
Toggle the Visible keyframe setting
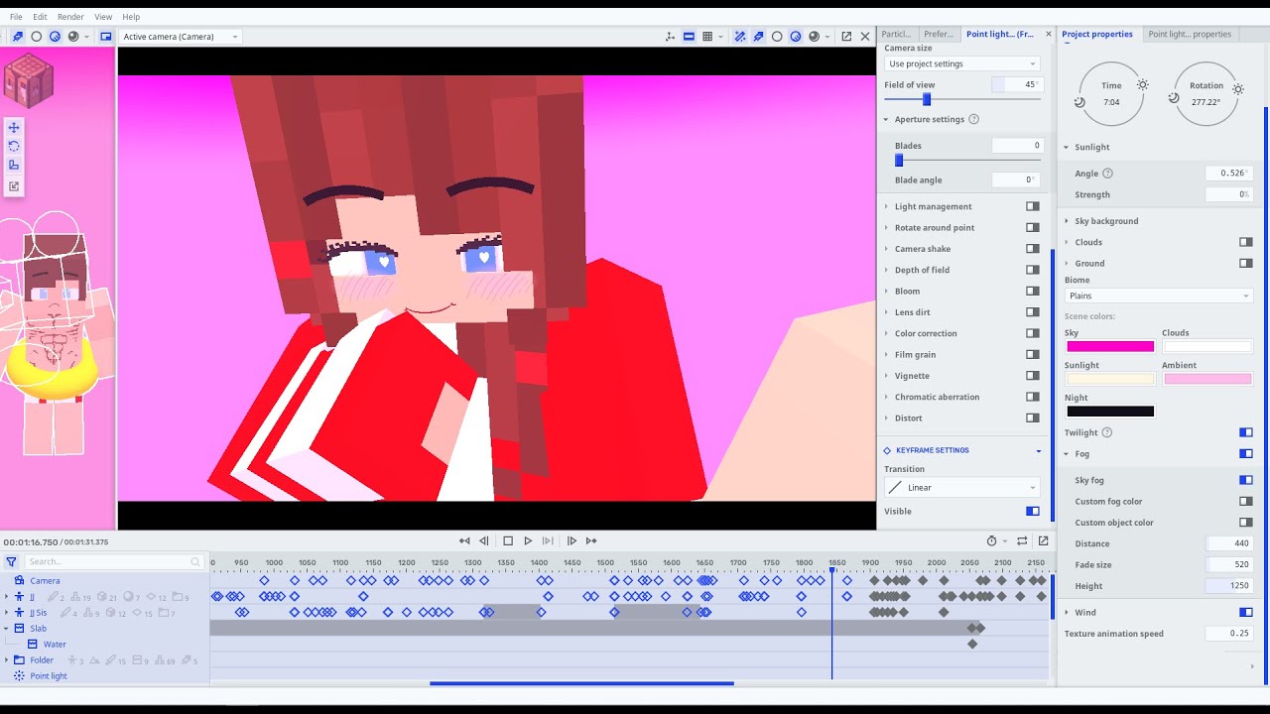point(1033,511)
